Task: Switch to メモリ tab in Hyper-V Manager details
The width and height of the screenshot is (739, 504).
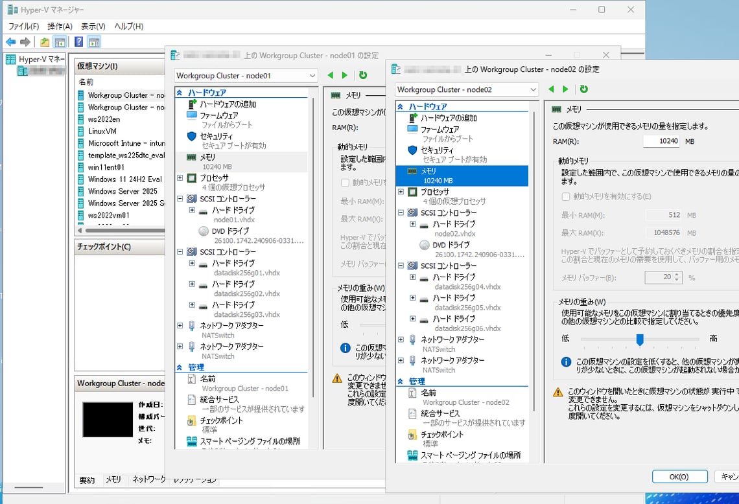Action: click(x=113, y=479)
